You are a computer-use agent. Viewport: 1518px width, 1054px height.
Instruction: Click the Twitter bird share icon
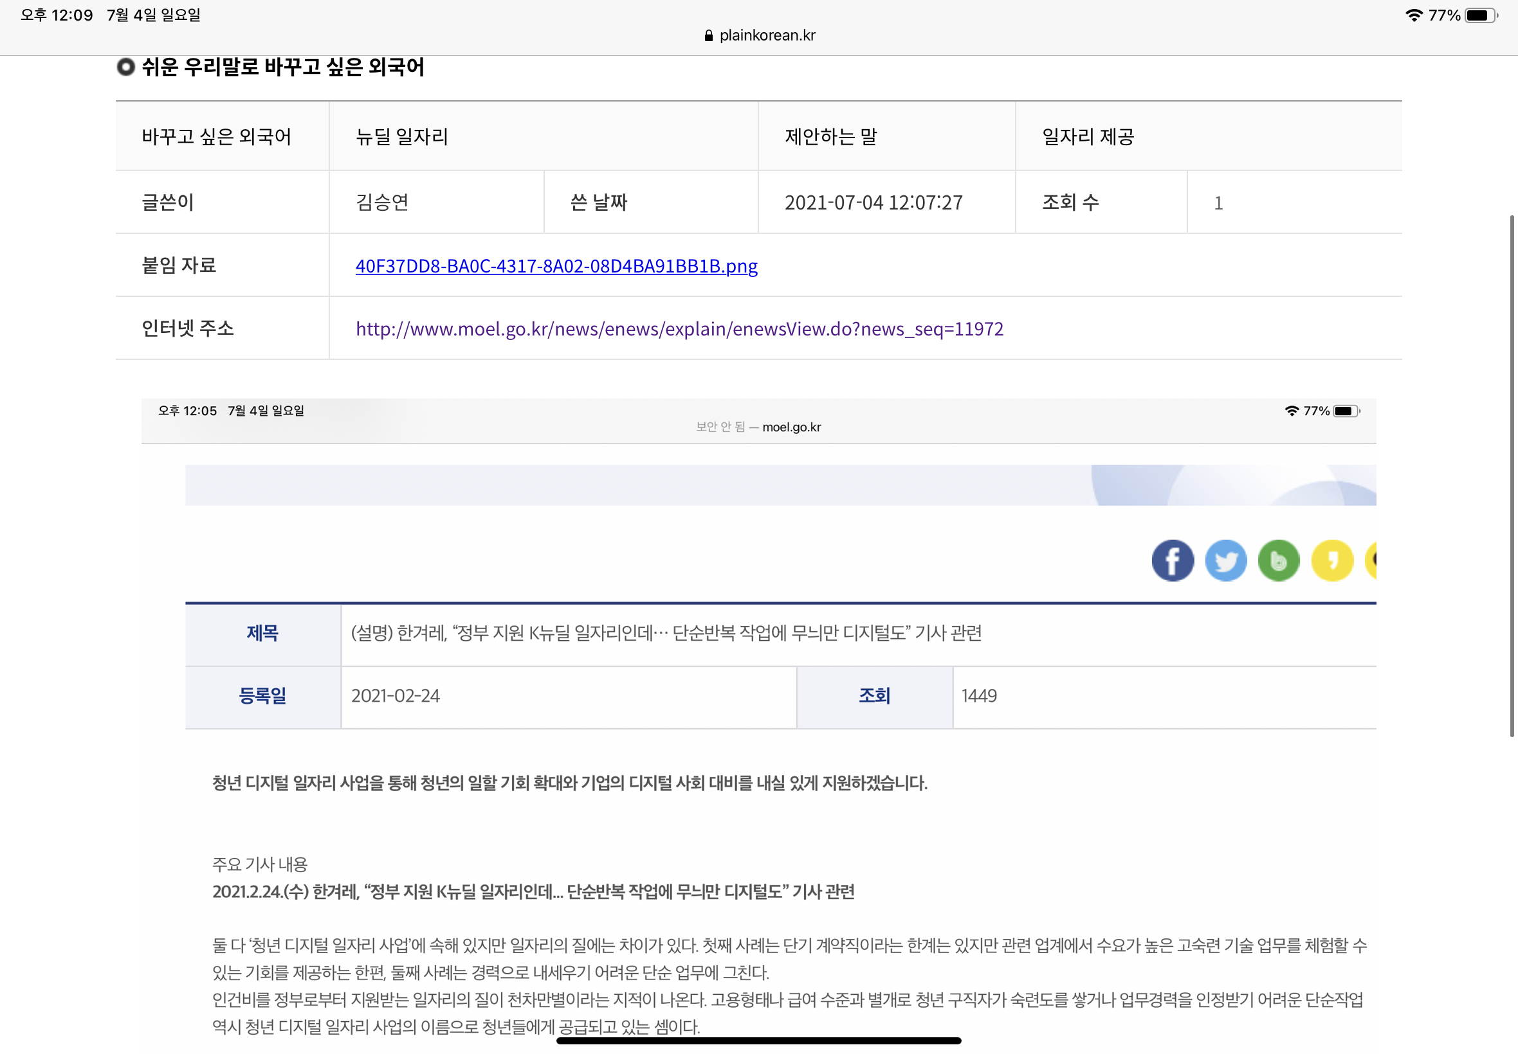pyautogui.click(x=1225, y=560)
